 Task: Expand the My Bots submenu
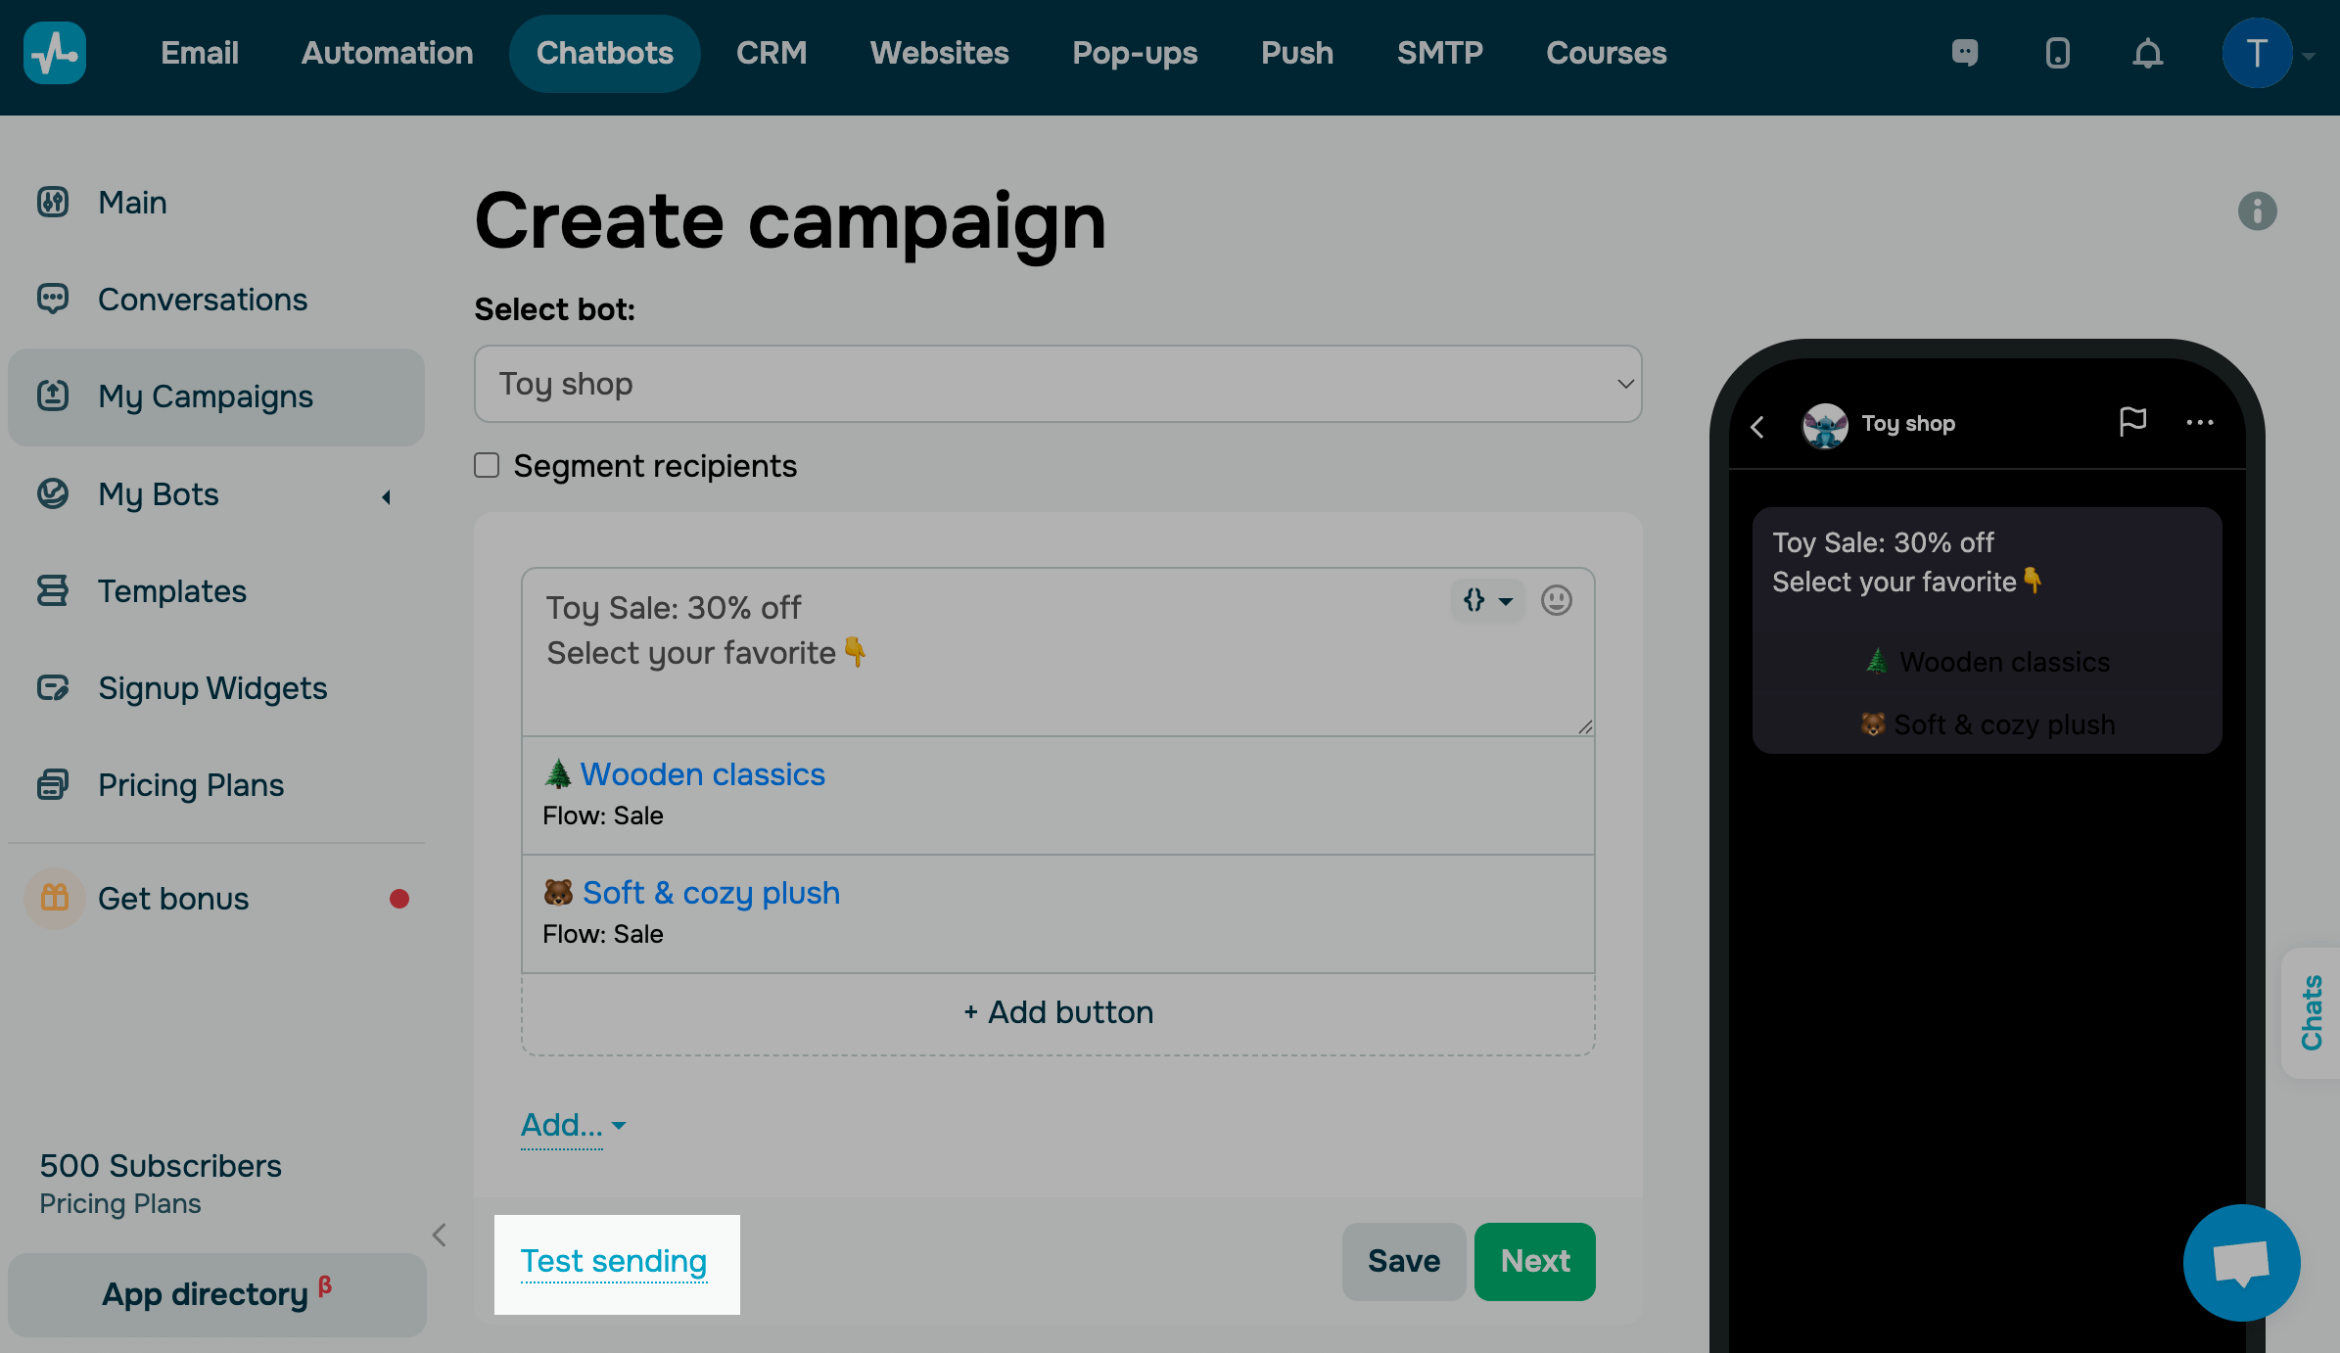(x=387, y=496)
